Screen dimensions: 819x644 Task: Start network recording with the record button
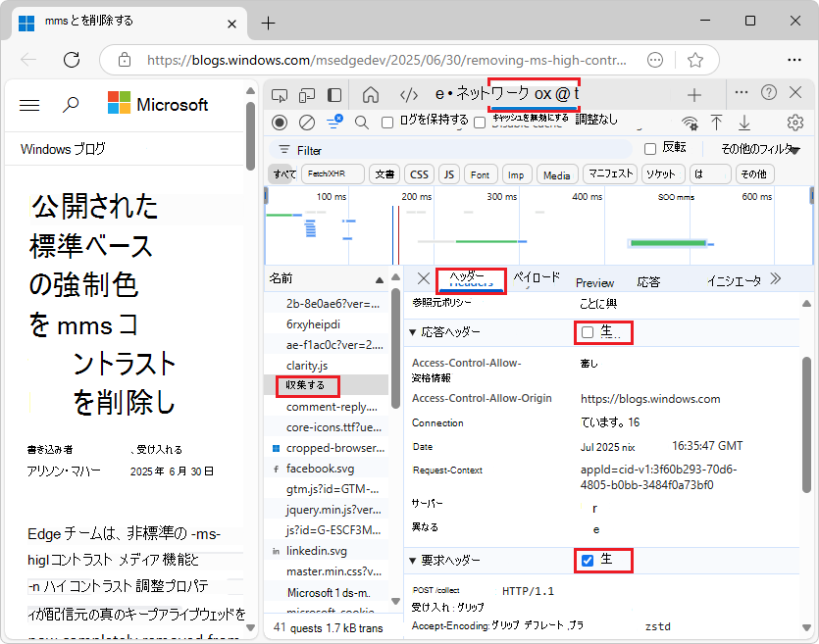278,124
